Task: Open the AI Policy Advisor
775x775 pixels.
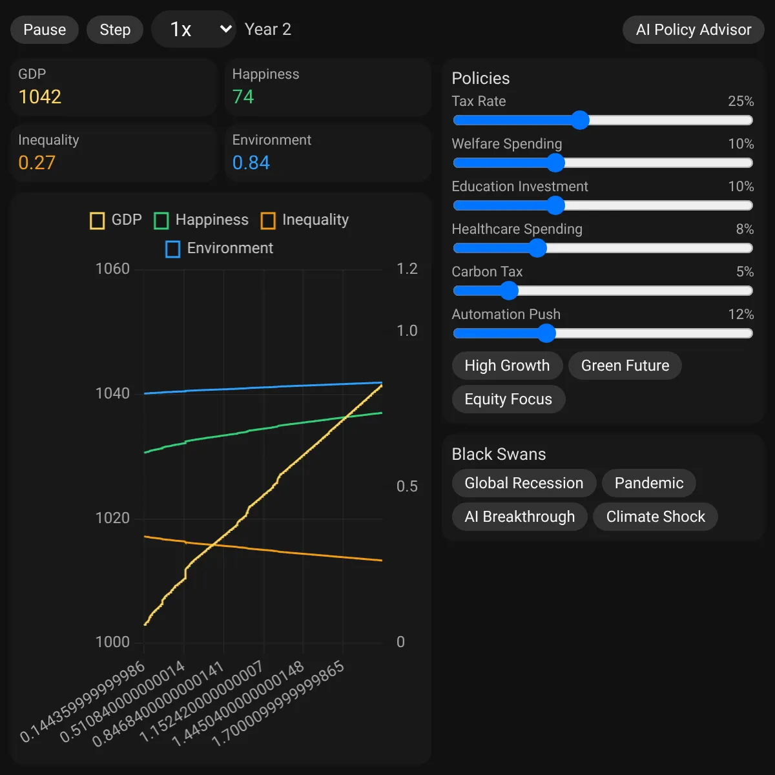Action: [x=694, y=30]
